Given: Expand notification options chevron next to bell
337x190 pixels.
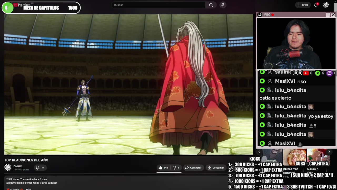Looking at the screenshot, I should 43,168.
